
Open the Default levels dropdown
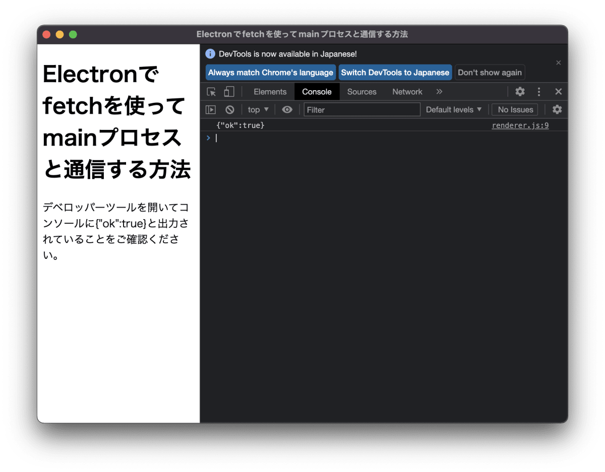tap(454, 109)
